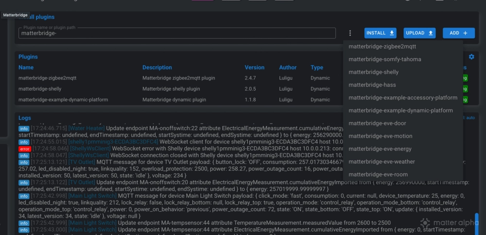Select matterbridge-shelly from the dropdown list

[x=373, y=72]
